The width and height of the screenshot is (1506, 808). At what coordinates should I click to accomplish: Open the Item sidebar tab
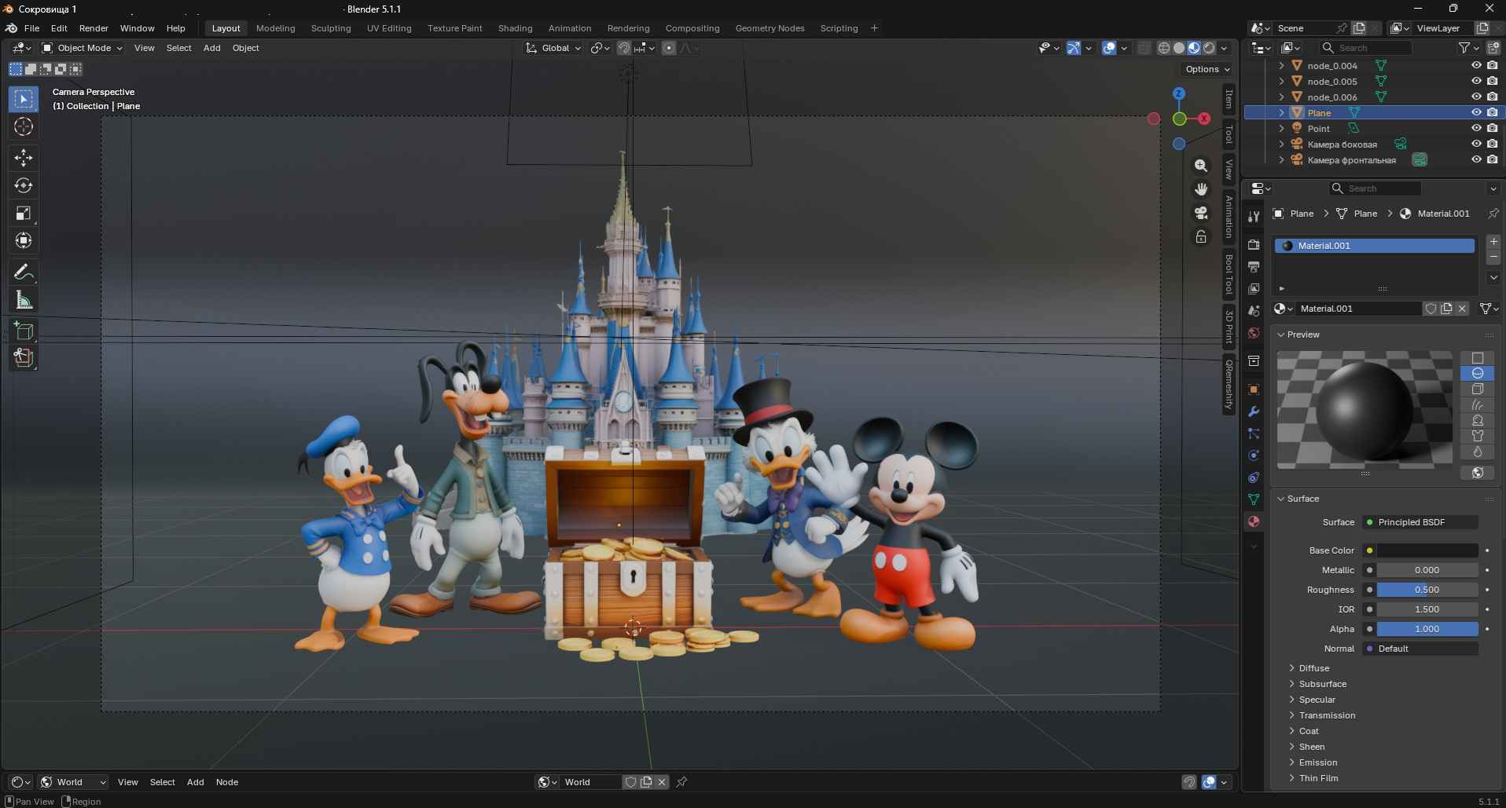point(1229,99)
